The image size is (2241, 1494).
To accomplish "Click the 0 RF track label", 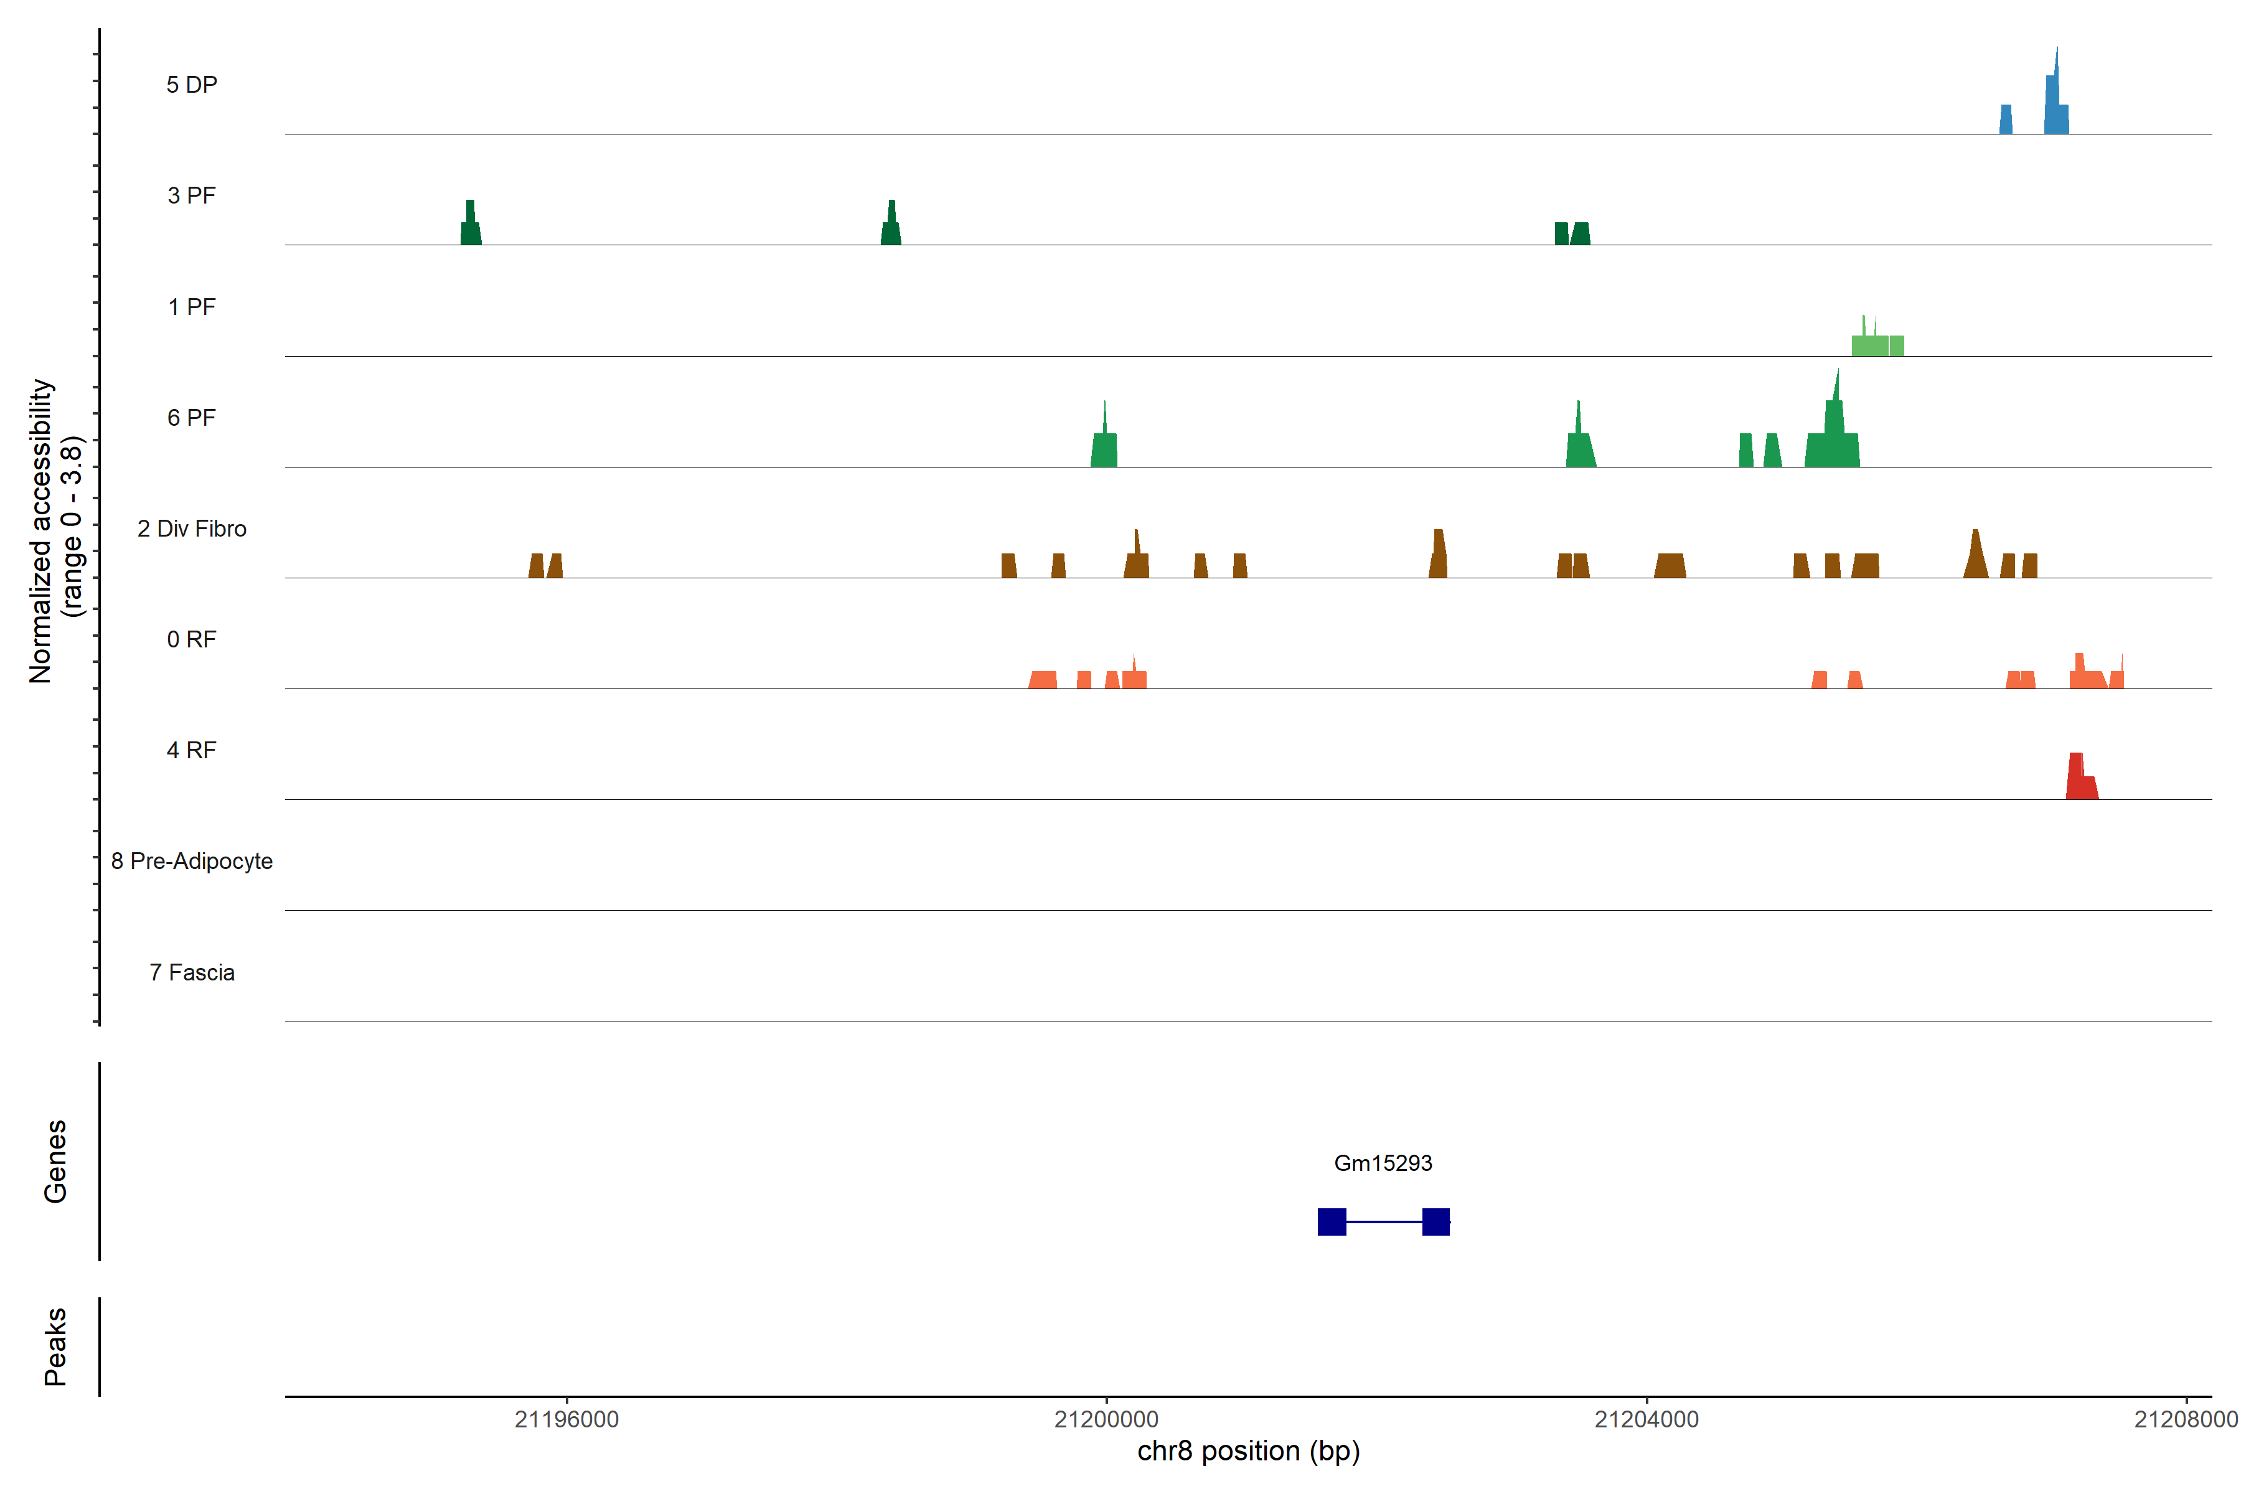I will 192,639.
